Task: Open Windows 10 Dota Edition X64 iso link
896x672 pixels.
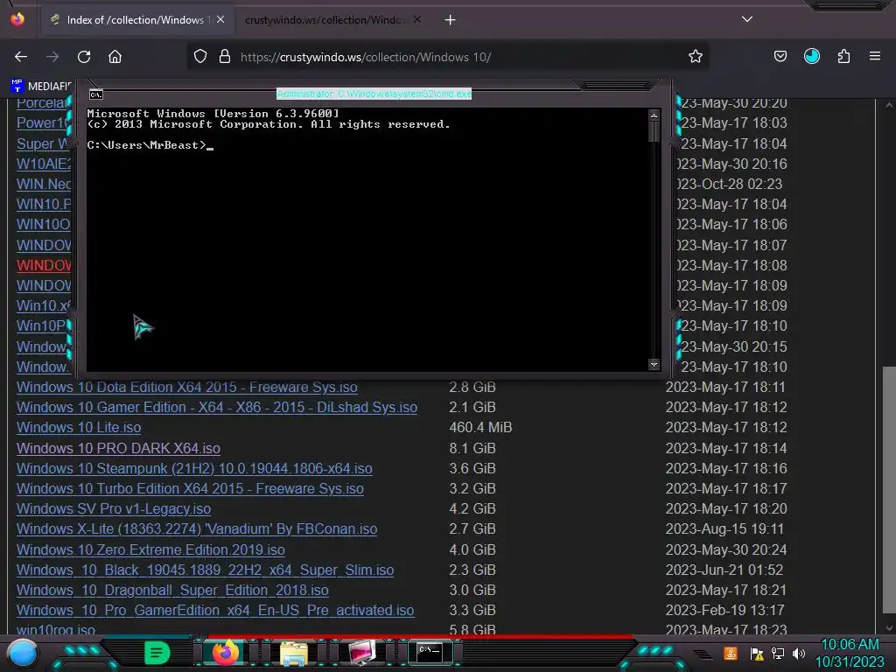Action: (x=187, y=388)
